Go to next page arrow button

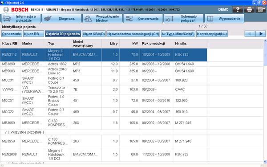(260, 34)
